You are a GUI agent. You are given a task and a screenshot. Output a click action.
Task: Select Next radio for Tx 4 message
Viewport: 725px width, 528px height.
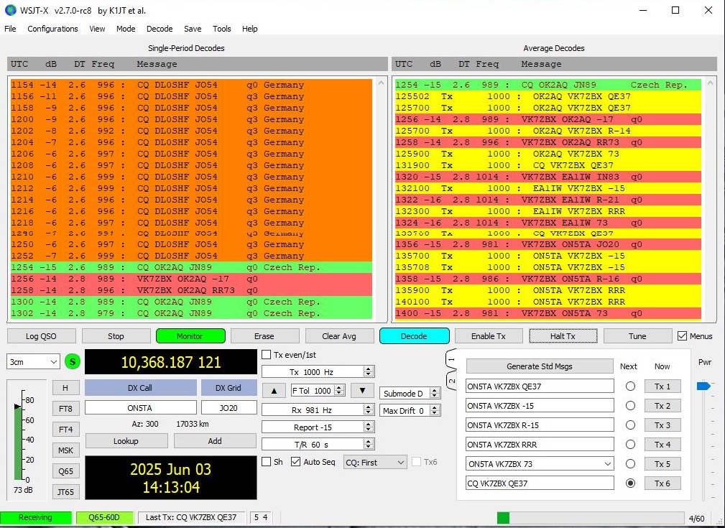click(630, 445)
